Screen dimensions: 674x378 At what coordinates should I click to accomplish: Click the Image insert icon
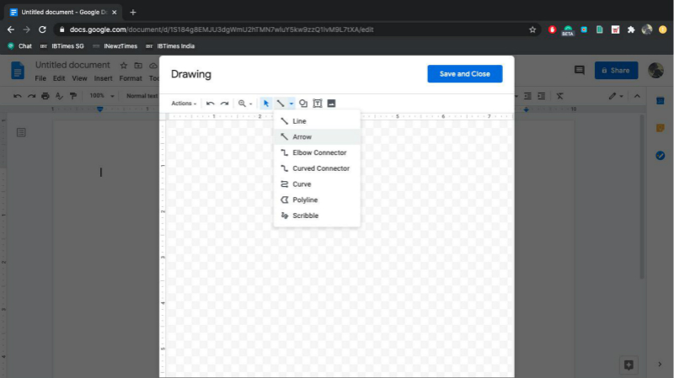coord(331,104)
